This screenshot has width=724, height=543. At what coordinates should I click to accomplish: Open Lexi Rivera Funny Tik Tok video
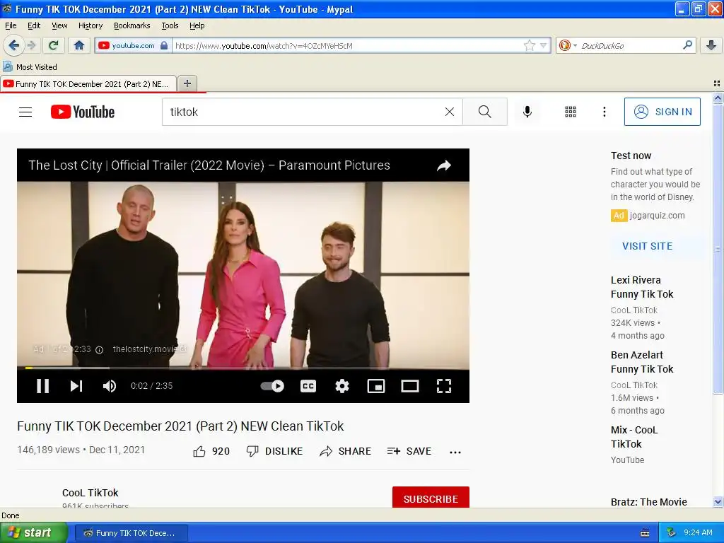[x=642, y=287]
